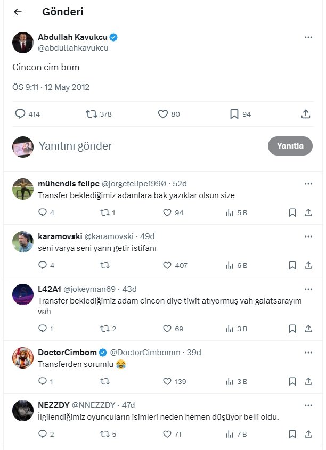
Task: Go back using the arrow beside Gönderi
Action: (18, 12)
